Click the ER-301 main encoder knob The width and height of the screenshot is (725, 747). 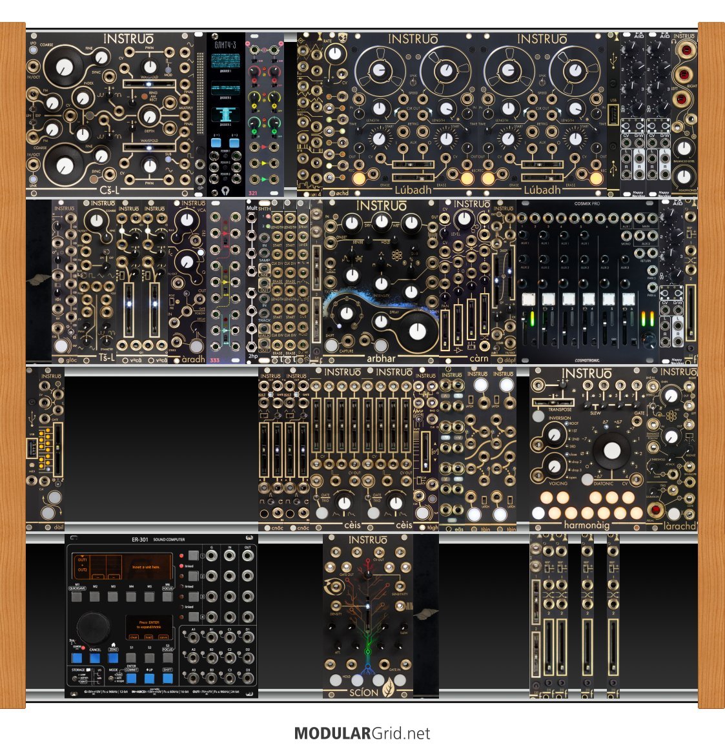pos(94,627)
